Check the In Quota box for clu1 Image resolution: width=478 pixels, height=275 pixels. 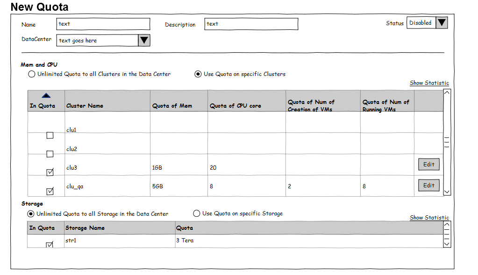[50, 136]
